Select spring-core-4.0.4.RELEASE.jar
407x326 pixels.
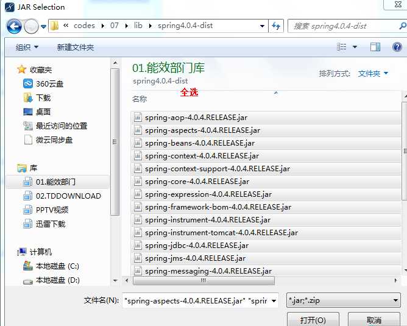[266, 182]
